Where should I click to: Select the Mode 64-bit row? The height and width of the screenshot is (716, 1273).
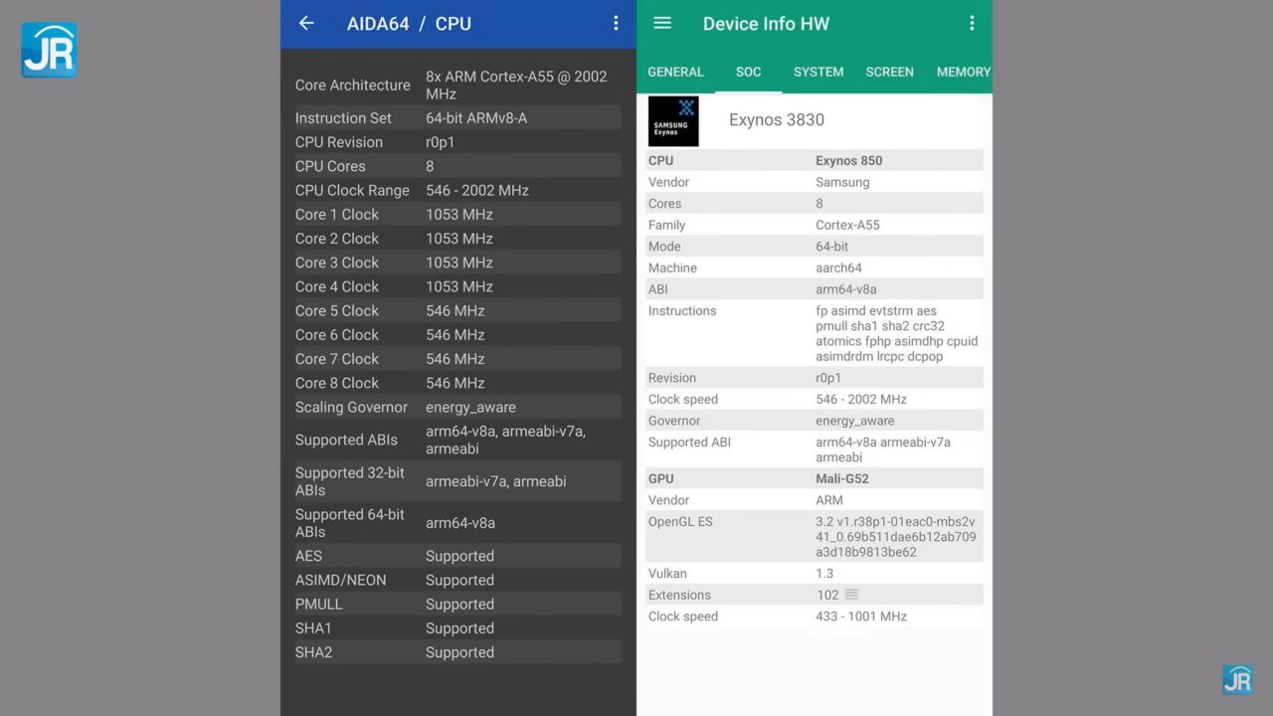[815, 247]
